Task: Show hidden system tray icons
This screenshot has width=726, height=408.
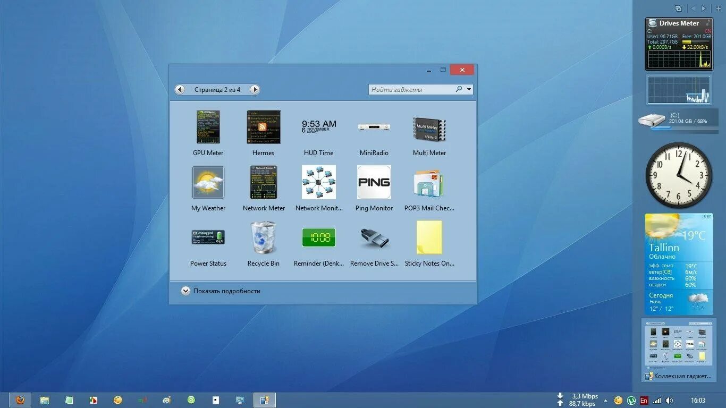Action: pos(605,401)
